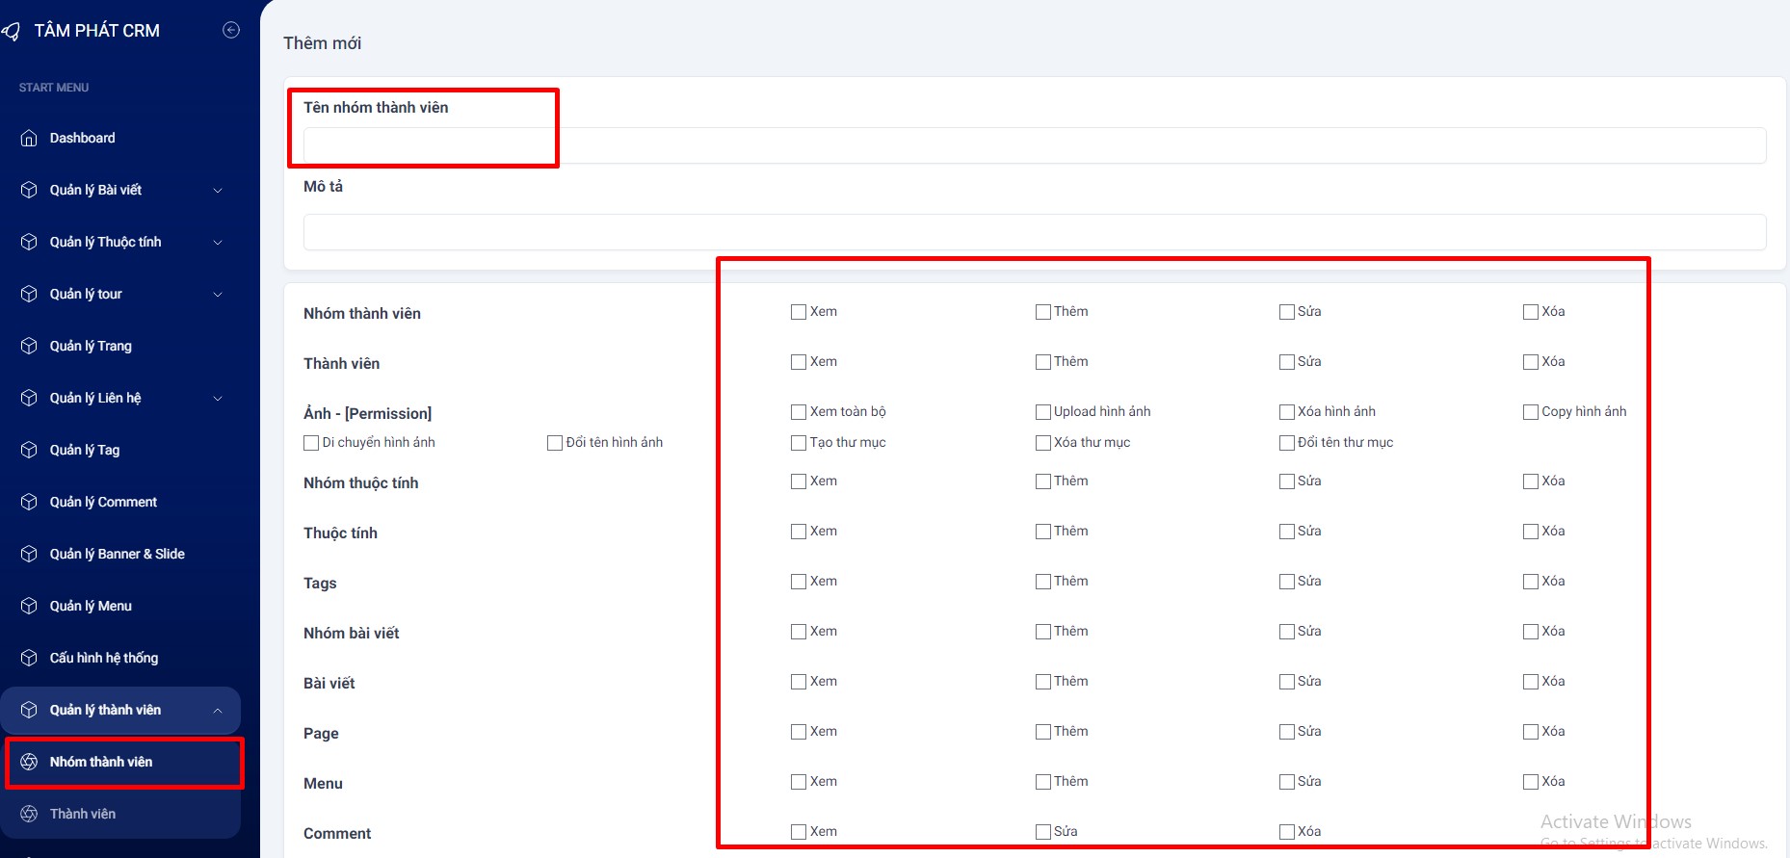Open Quản lý Banner & Slide menu
The image size is (1790, 858).
click(117, 554)
